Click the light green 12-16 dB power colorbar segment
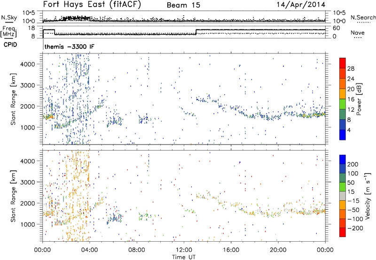Screen dimensions: 376x260 (343, 104)
